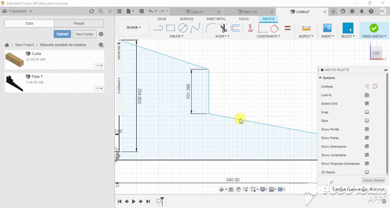The width and height of the screenshot is (390, 208).
Task: Toggle the Show Constraints checkbox
Action: point(366,155)
